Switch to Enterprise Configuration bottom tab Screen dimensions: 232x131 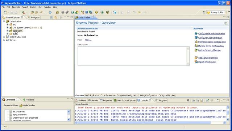click(x=127, y=95)
